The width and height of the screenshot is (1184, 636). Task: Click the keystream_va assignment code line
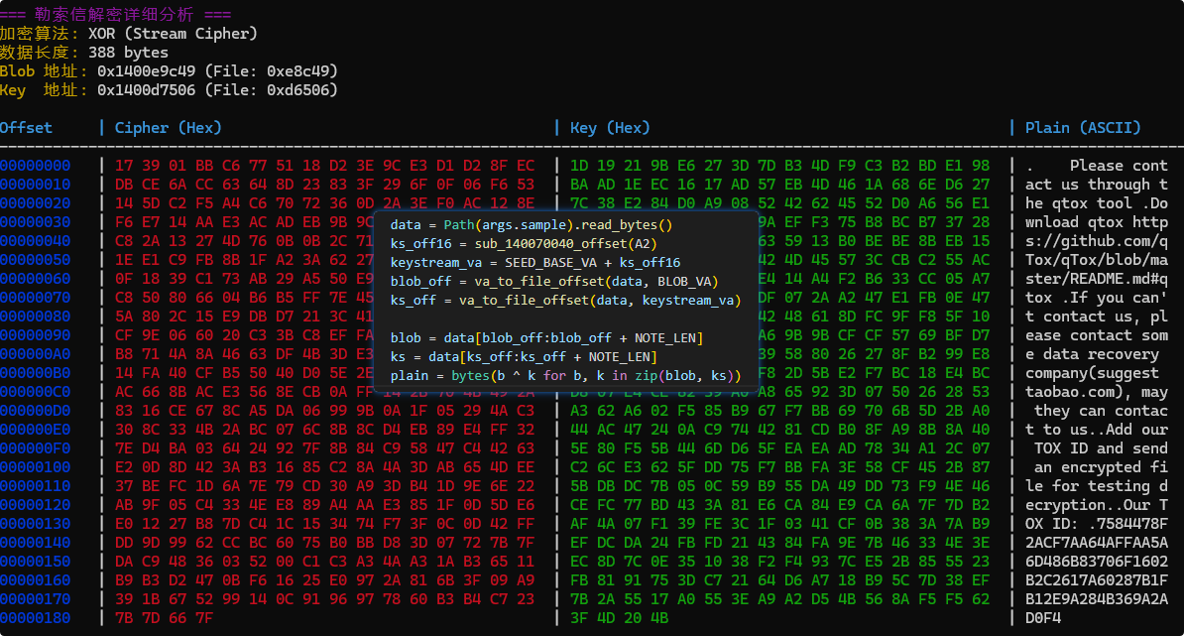click(x=535, y=263)
